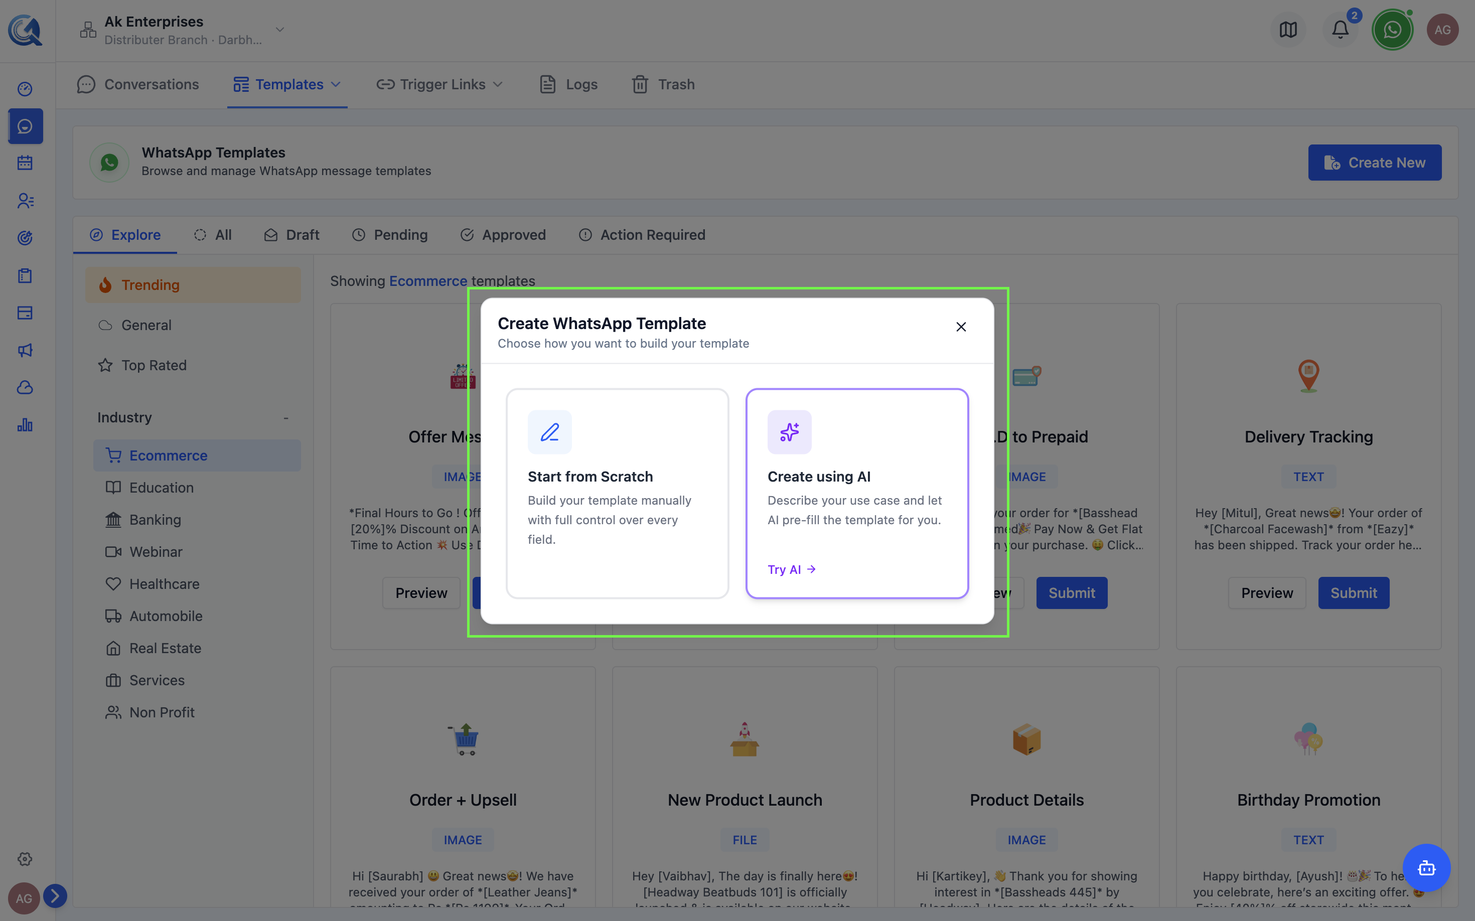Open the AG profile avatar in header

1443,29
